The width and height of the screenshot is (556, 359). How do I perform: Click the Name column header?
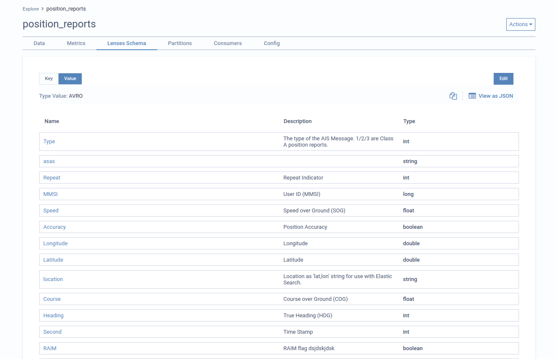click(52, 121)
